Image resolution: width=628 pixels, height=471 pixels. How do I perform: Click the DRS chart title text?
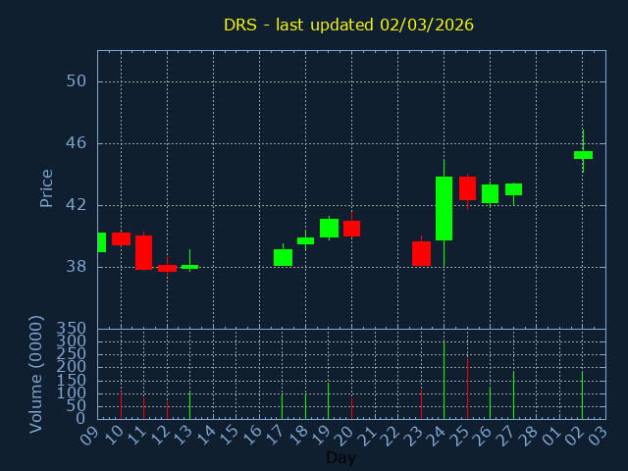click(348, 25)
